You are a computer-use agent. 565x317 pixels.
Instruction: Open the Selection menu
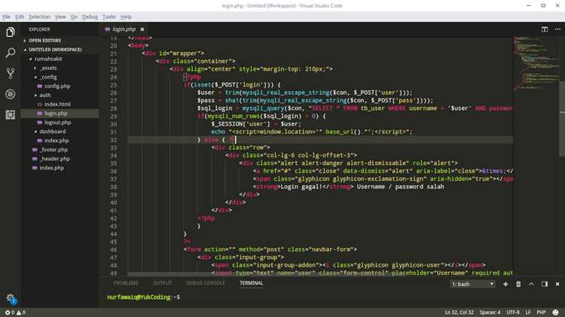click(x=40, y=17)
